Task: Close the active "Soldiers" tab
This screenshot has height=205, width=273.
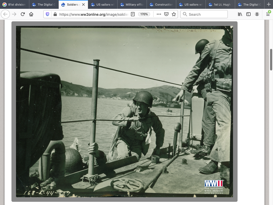Action: point(83,5)
